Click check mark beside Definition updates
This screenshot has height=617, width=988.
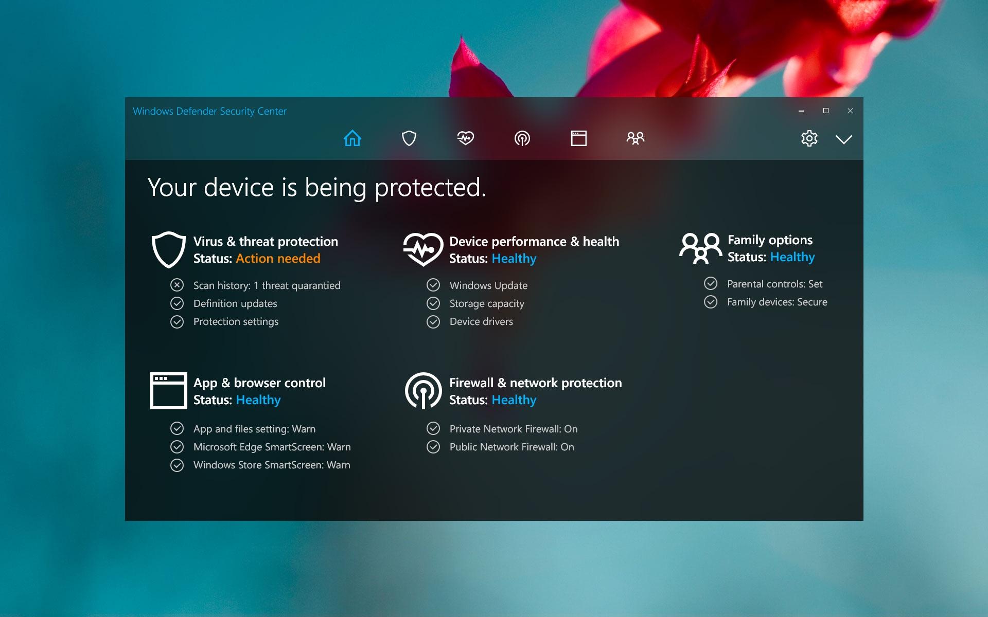click(177, 303)
